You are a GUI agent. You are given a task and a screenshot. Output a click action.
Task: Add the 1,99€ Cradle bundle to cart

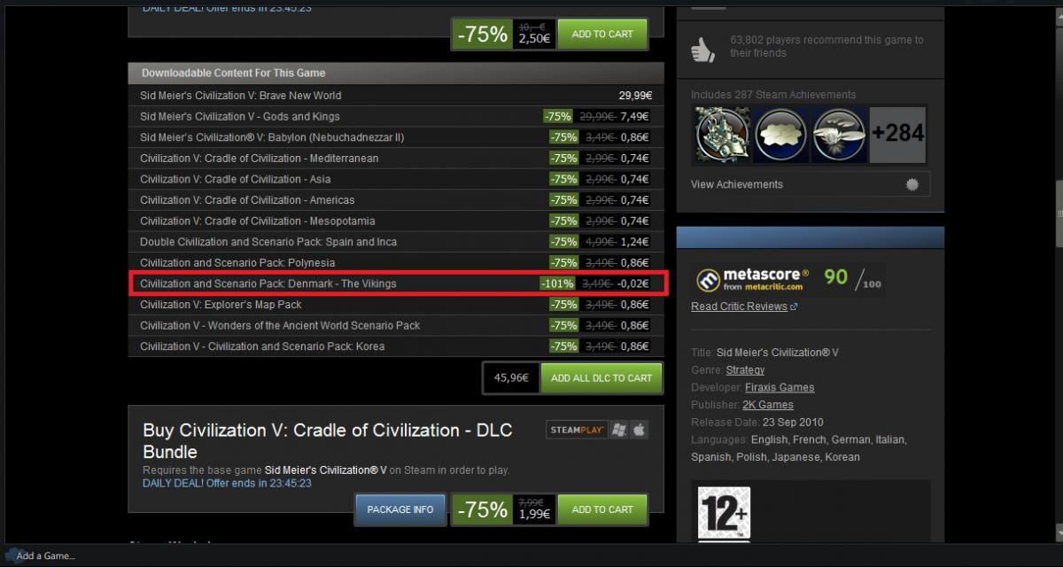pos(602,509)
